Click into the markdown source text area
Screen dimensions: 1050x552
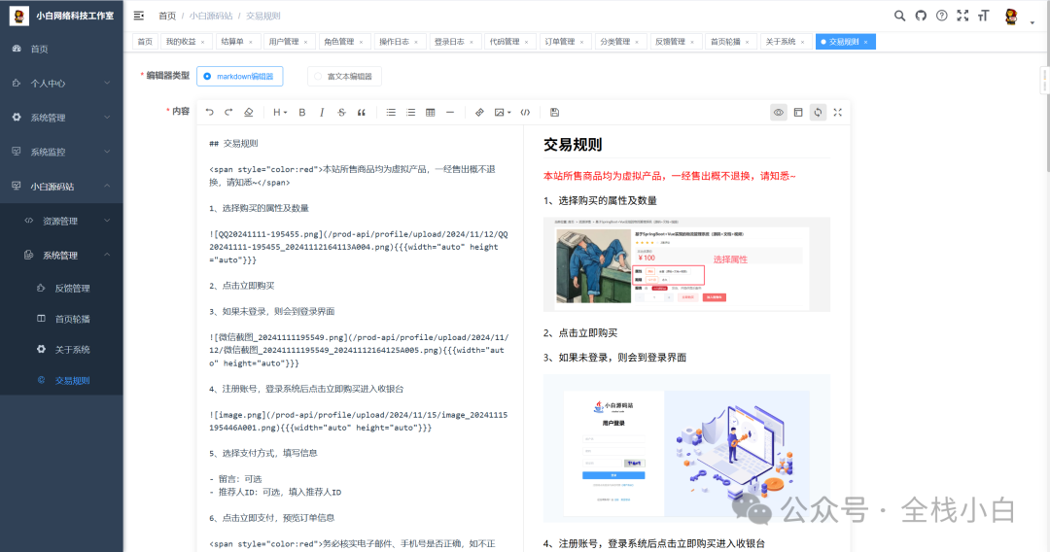360,338
